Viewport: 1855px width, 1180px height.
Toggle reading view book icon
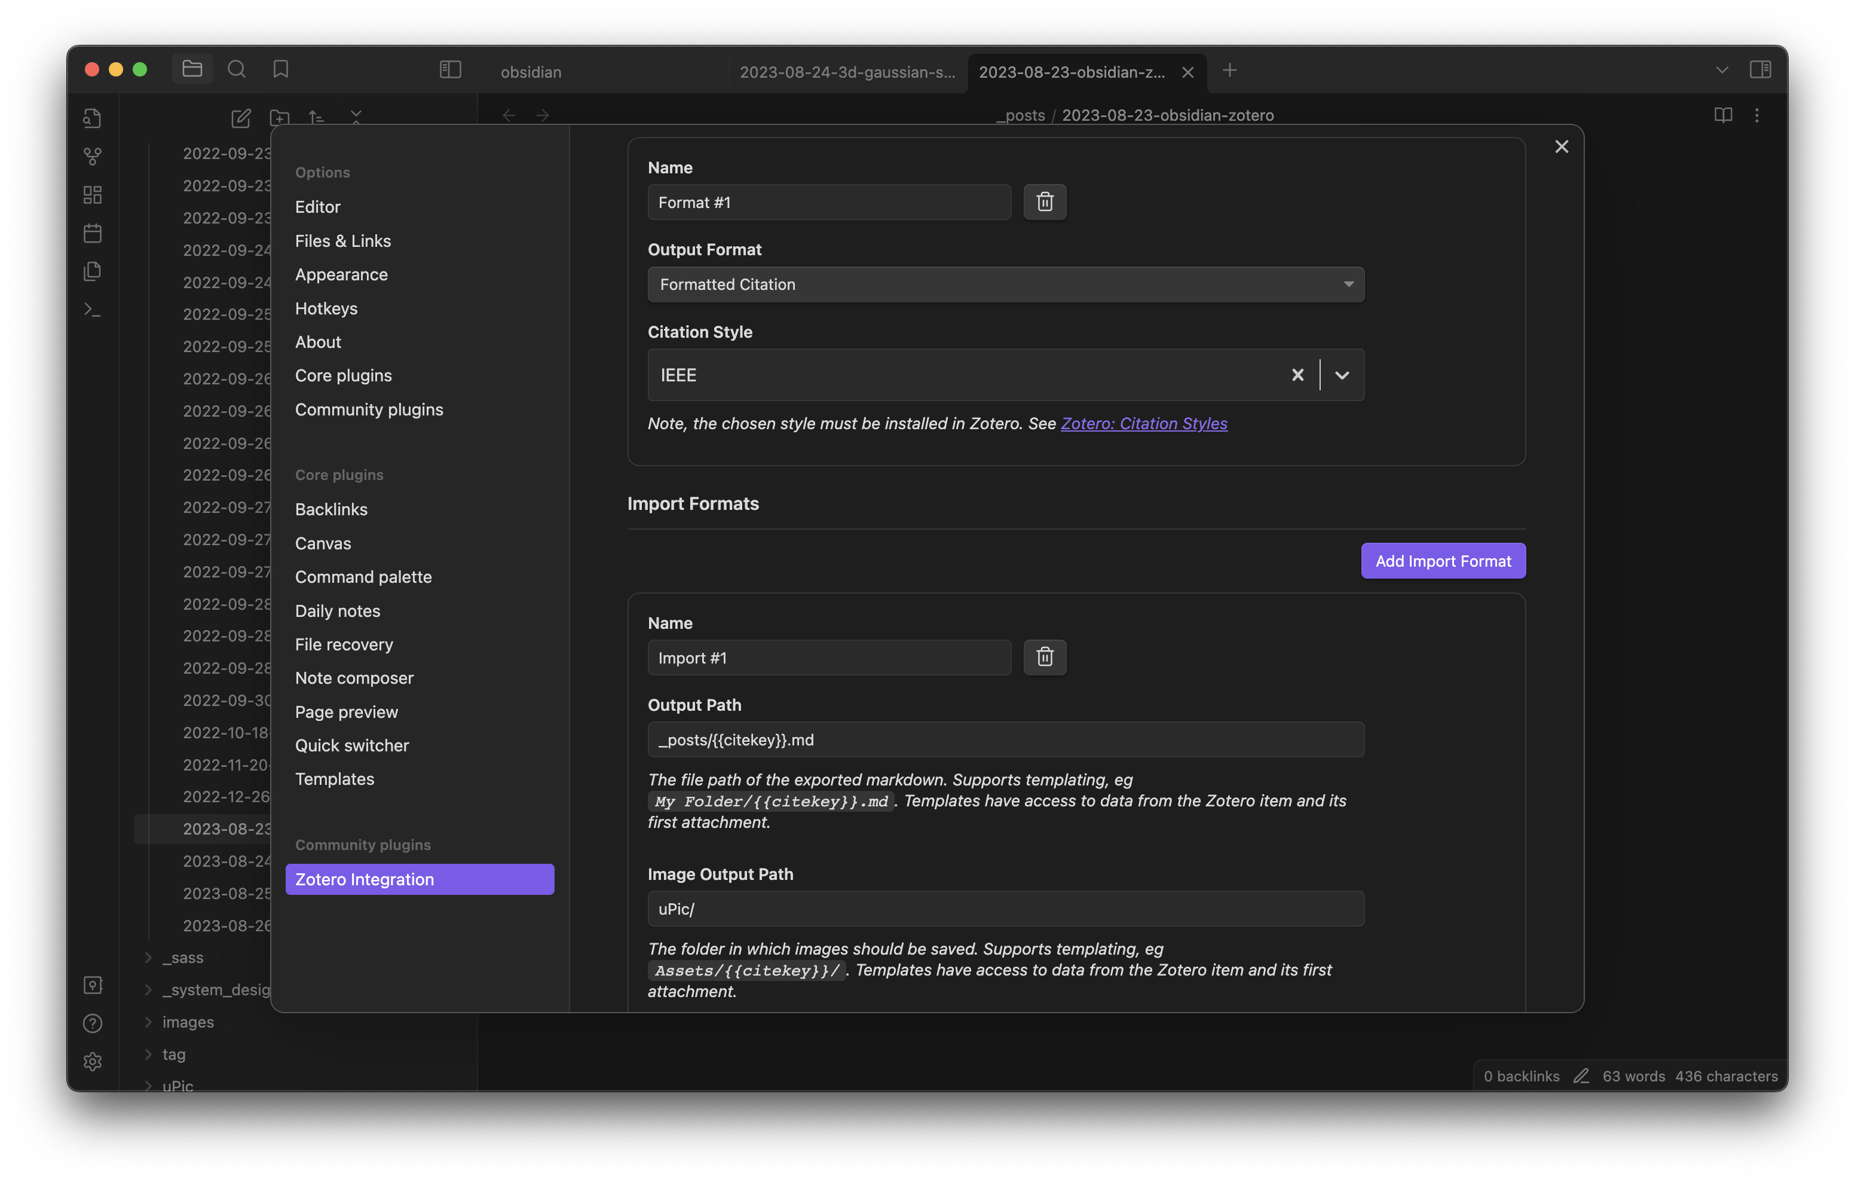tap(1722, 115)
